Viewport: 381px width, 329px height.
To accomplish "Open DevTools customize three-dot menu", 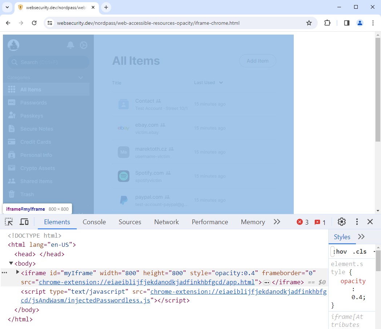I will (x=357, y=222).
